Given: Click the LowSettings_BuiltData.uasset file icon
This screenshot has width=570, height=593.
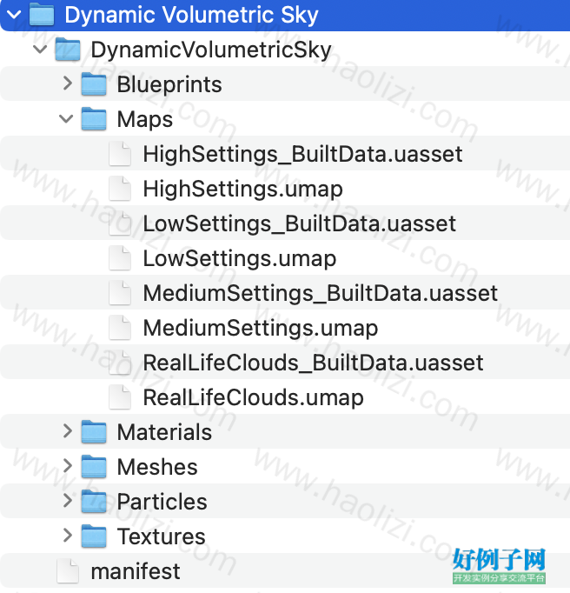Looking at the screenshot, I should pos(120,223).
